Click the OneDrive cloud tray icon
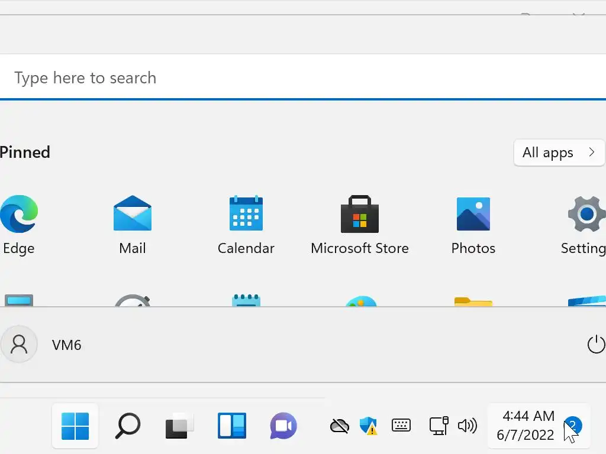 tap(339, 426)
